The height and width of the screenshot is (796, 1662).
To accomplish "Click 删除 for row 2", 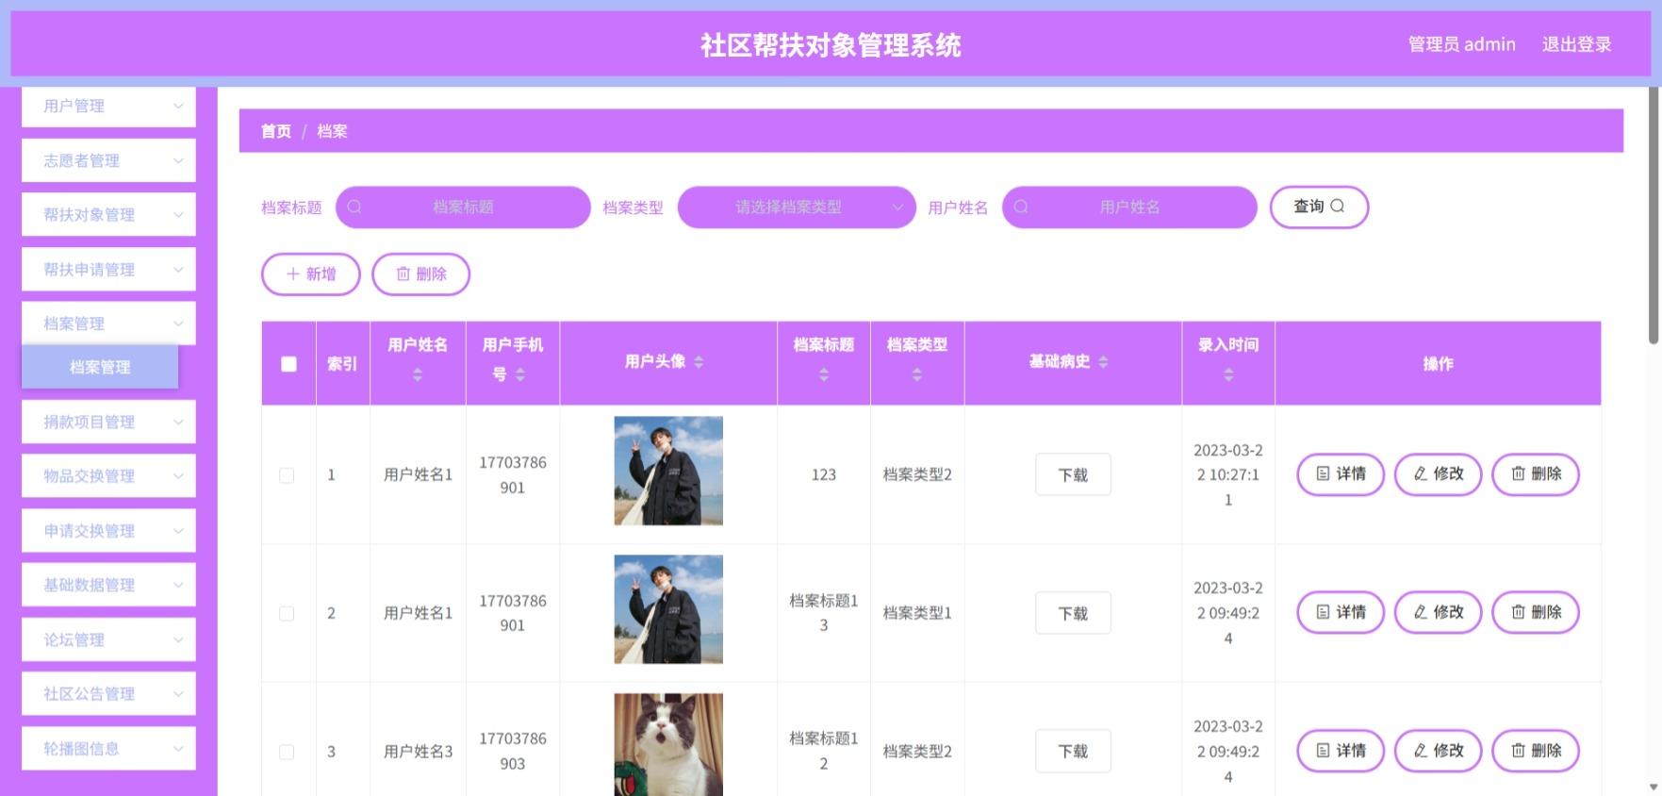I will point(1536,612).
